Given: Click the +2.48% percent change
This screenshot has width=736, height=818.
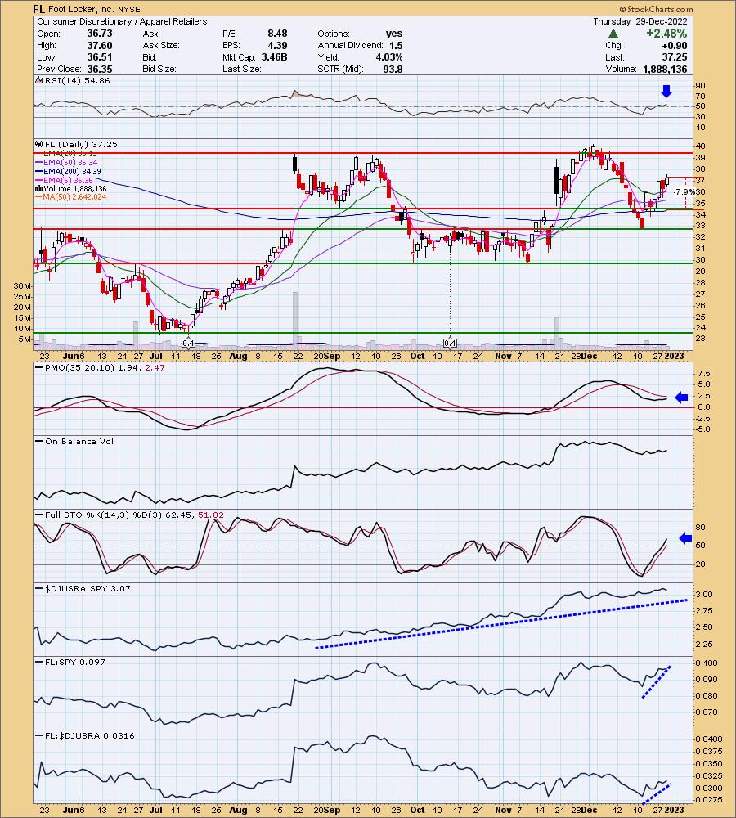Looking at the screenshot, I should [x=666, y=34].
